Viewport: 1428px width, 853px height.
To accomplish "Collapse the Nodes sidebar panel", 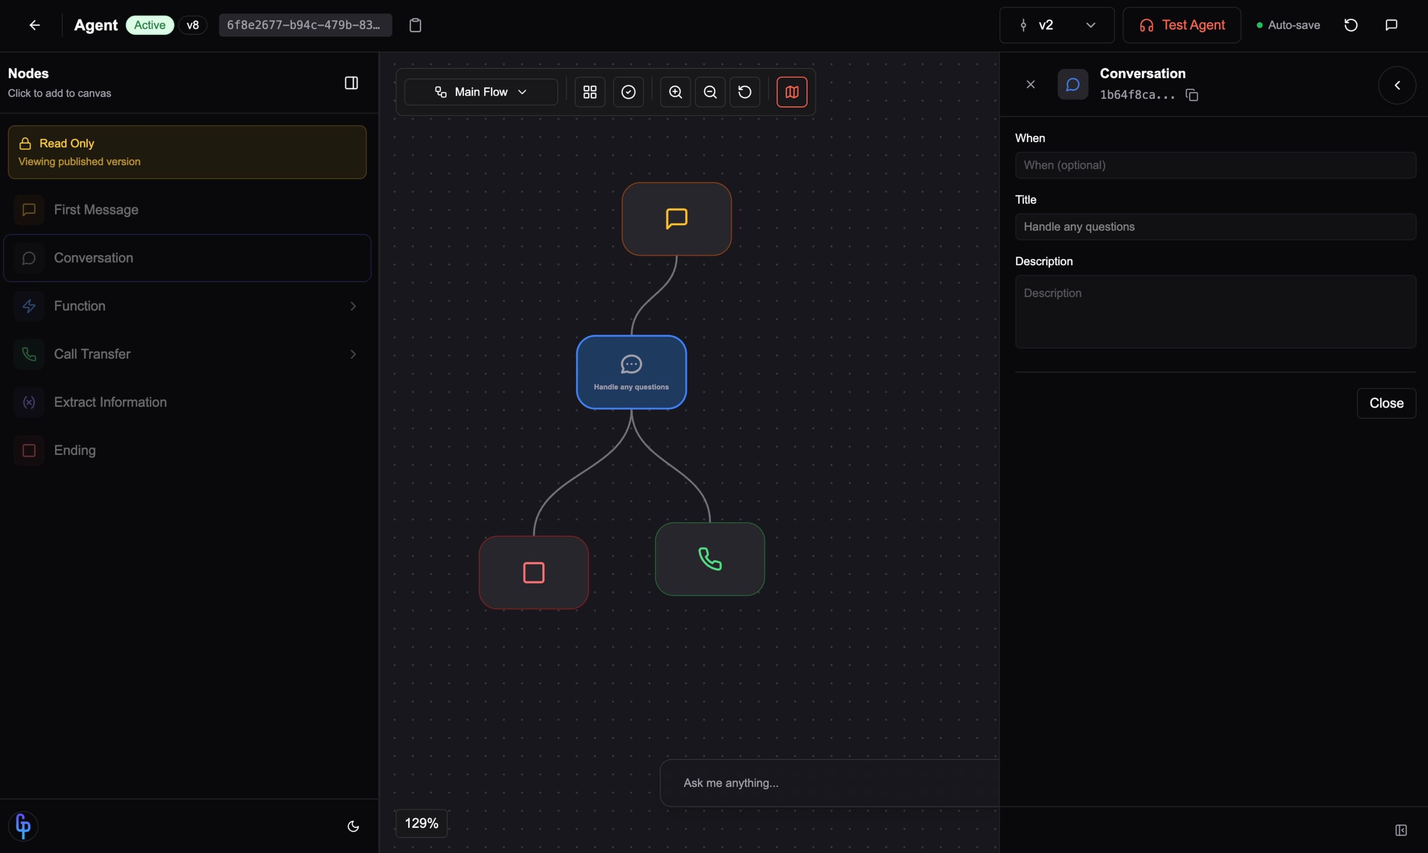I will coord(351,83).
